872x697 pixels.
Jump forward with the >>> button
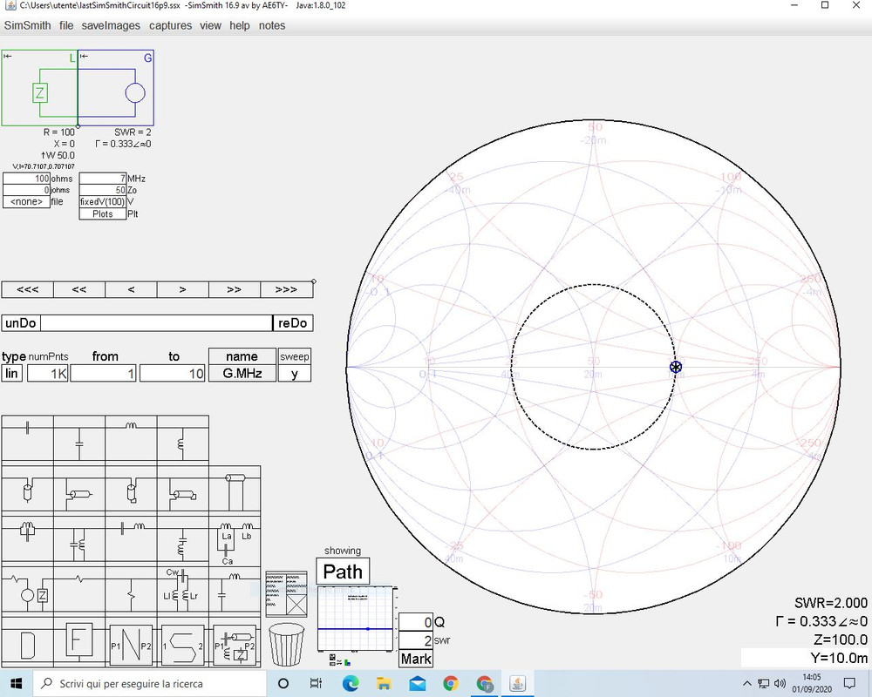(286, 289)
